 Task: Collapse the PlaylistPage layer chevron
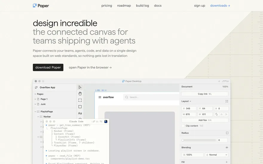[35, 112]
